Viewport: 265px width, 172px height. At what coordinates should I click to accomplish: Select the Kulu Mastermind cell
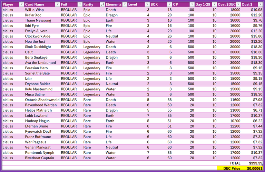tap(42, 89)
